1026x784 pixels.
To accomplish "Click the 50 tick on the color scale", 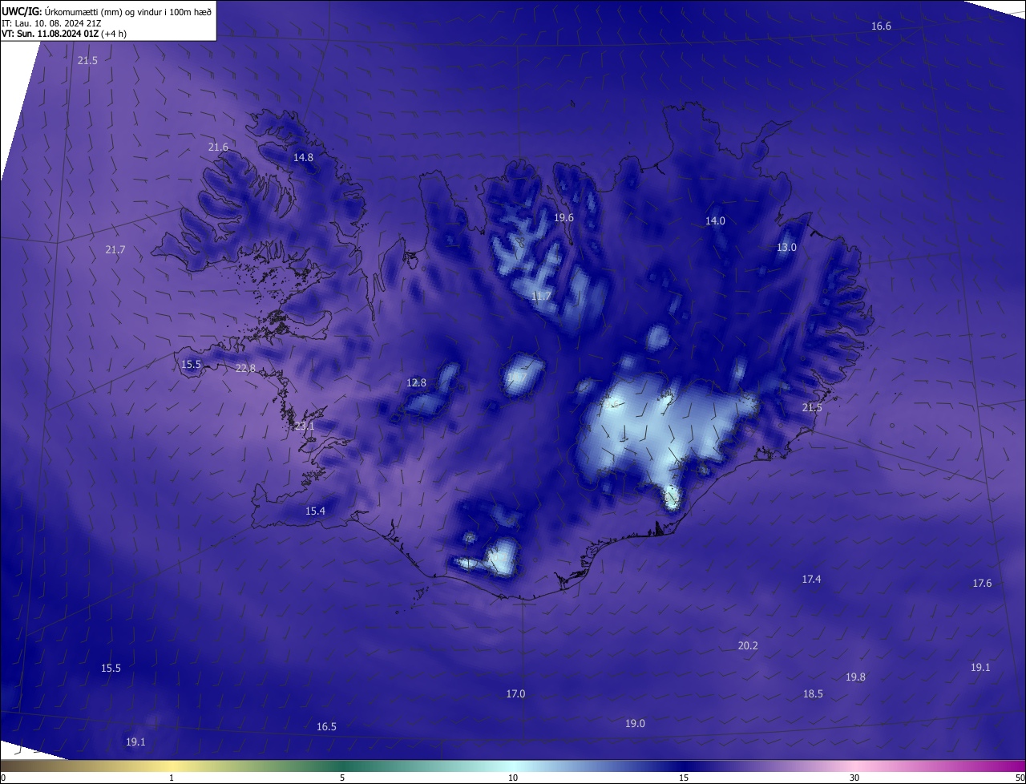I will click(1020, 778).
